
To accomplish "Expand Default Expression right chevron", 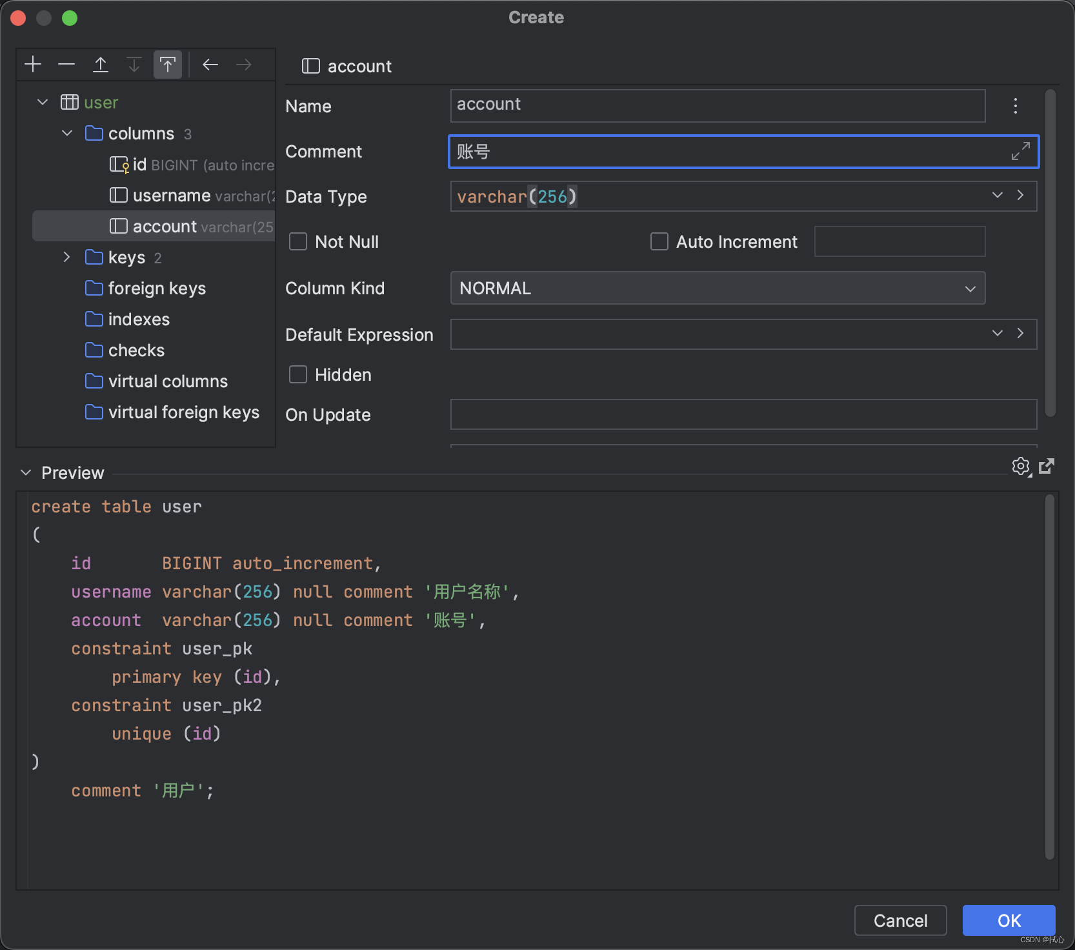I will (1020, 333).
